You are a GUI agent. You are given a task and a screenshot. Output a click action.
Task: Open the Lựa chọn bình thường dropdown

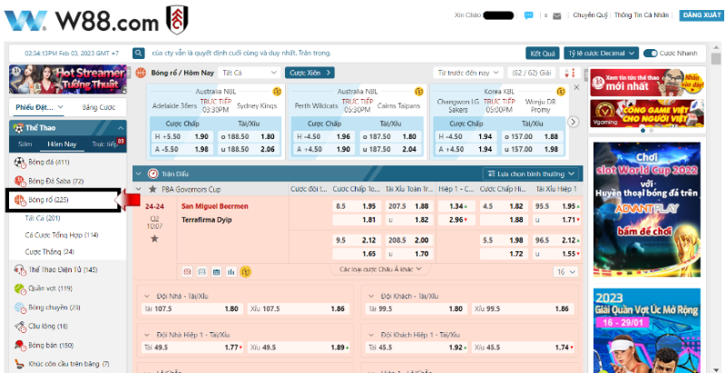(531, 174)
